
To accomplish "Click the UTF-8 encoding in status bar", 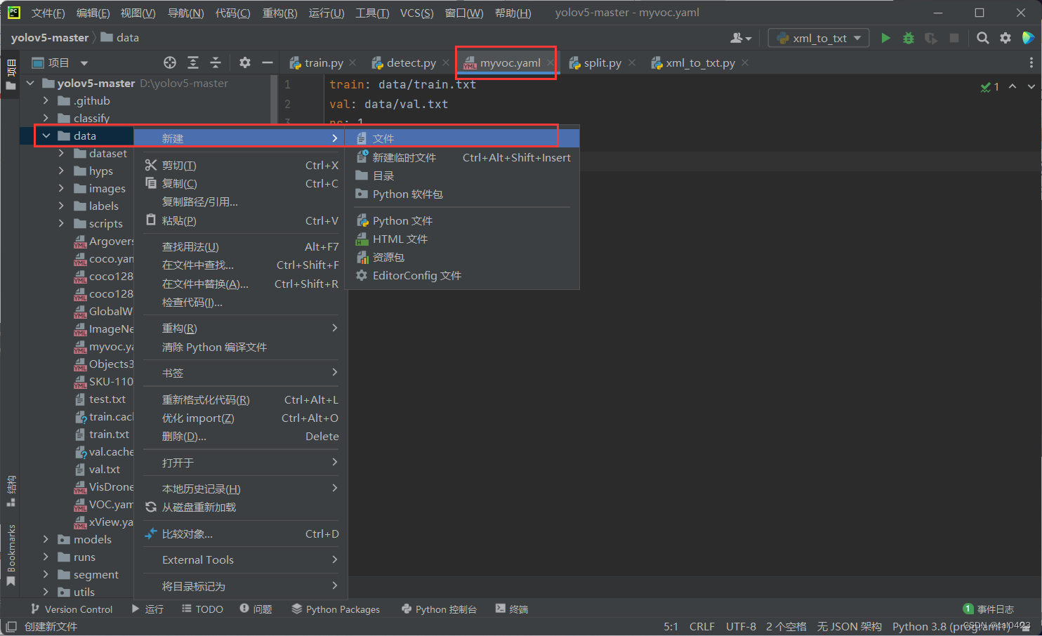I will coord(741,626).
